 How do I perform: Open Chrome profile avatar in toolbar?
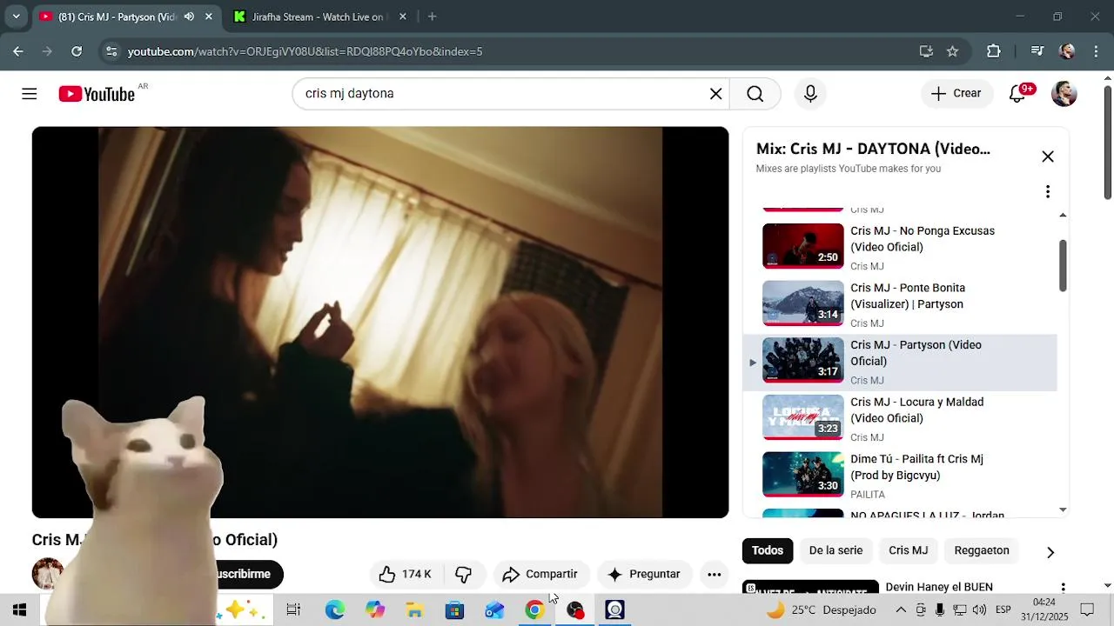coord(1067,51)
